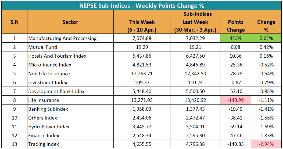Click the Change % column header
This screenshot has width=283, height=149.
pos(266,26)
